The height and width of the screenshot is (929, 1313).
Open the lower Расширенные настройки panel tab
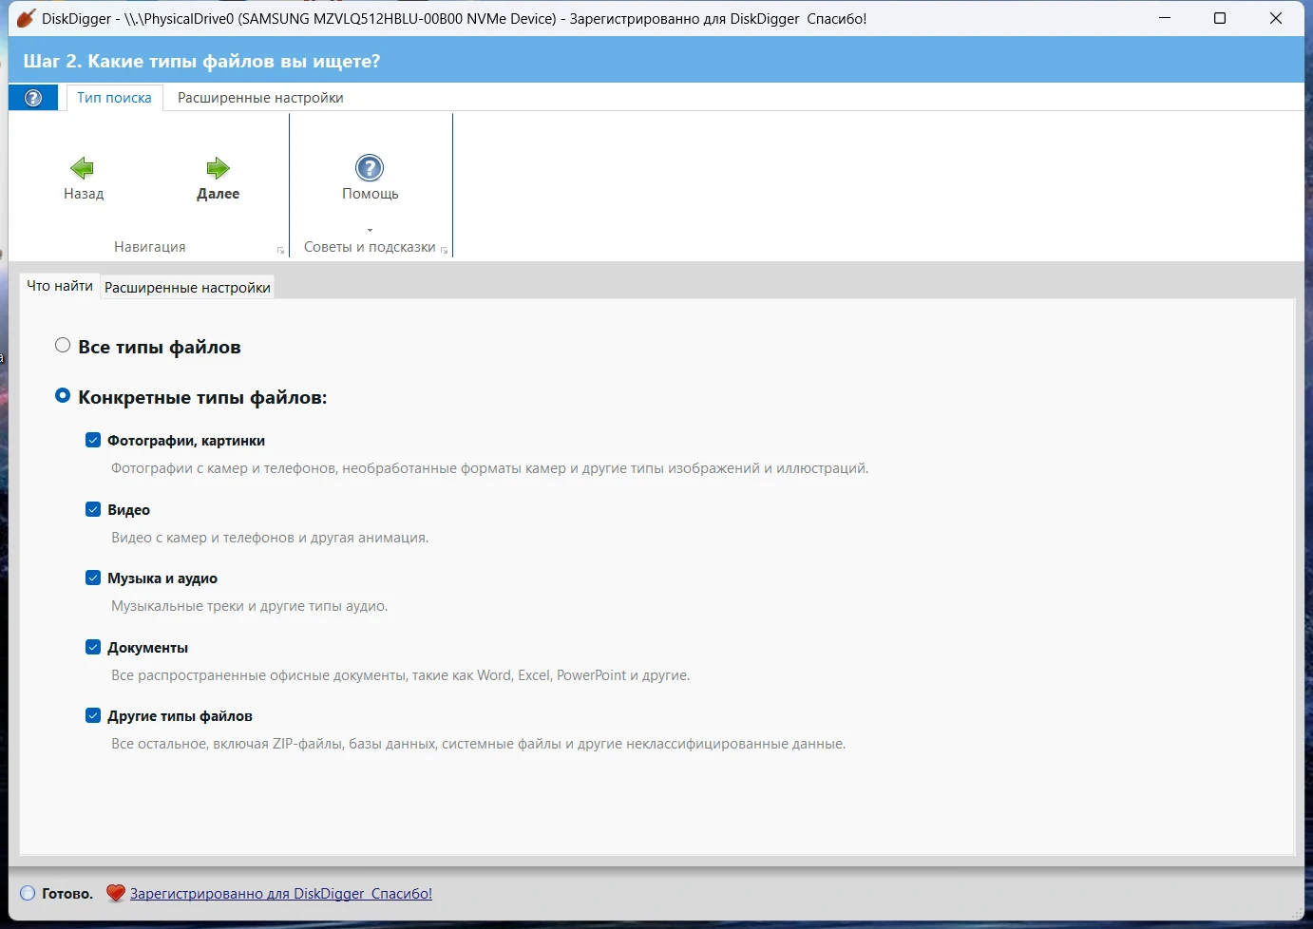click(187, 288)
